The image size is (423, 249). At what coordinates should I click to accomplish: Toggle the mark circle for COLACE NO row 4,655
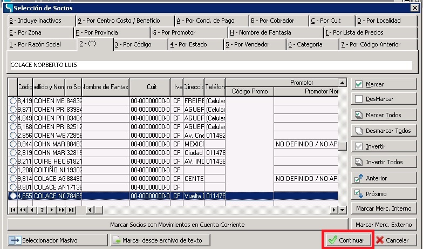click(13, 196)
